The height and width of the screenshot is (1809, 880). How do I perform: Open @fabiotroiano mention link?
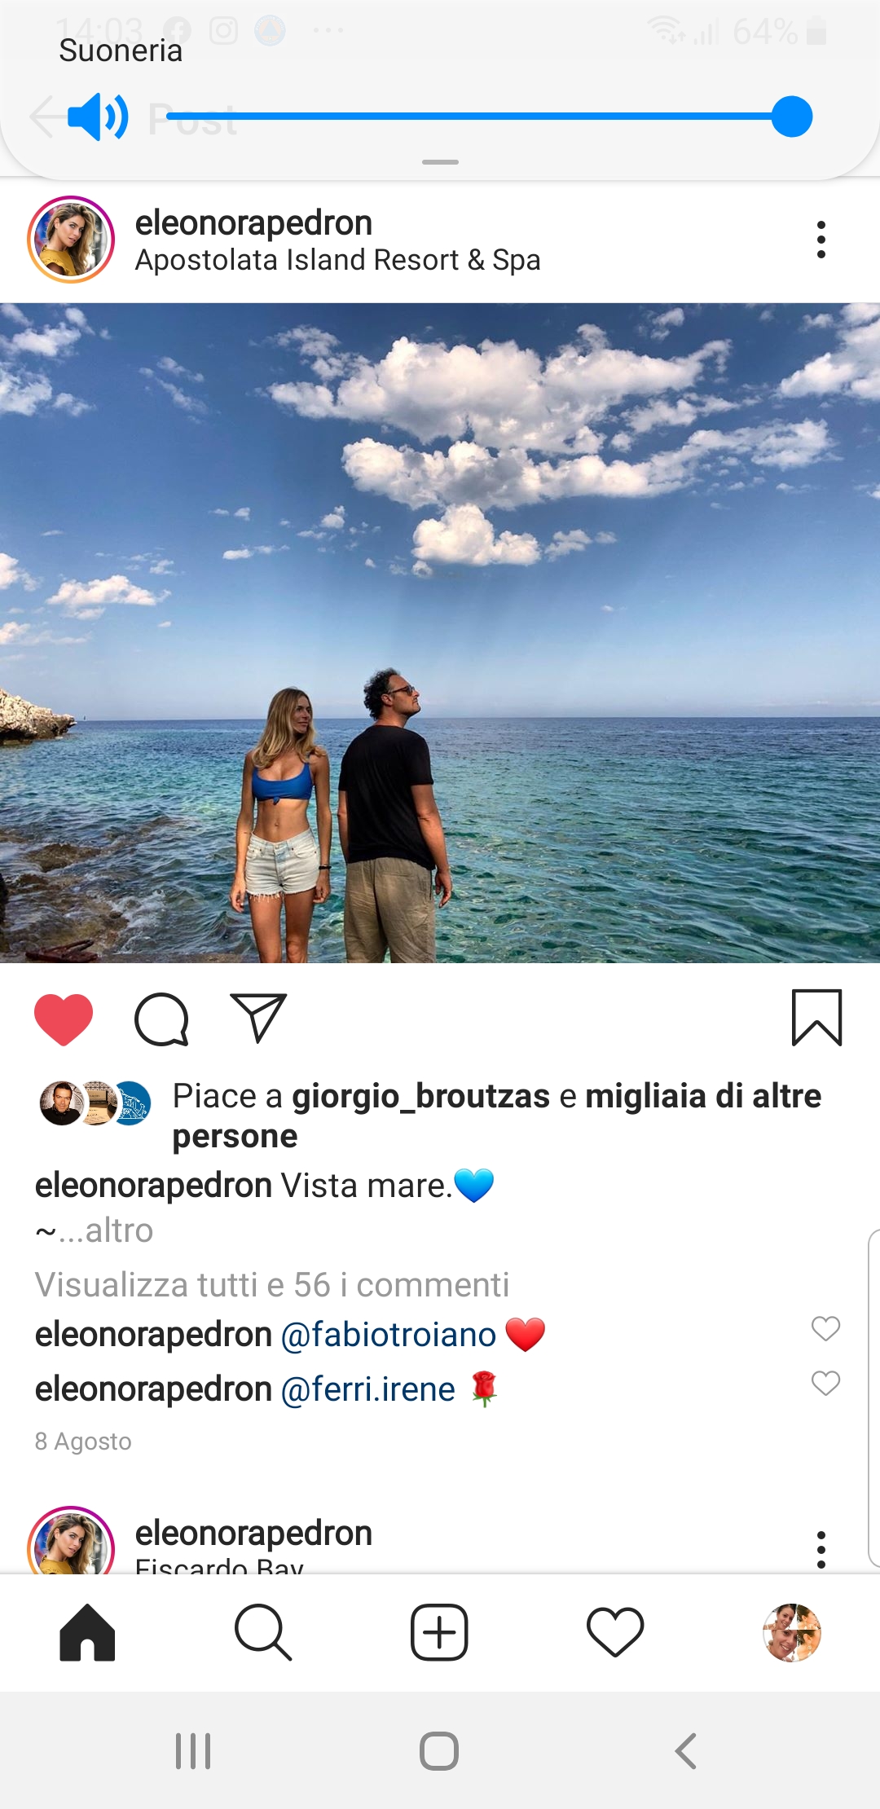tap(388, 1335)
